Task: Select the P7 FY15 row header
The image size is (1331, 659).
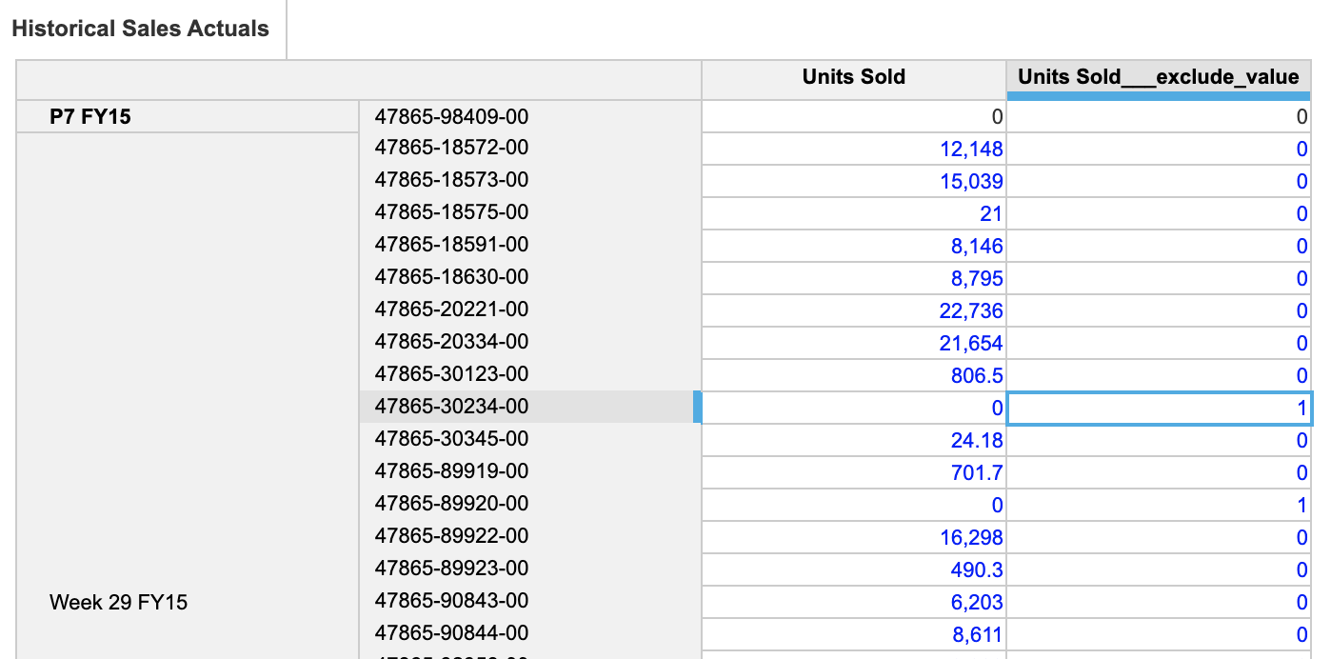Action: [x=188, y=117]
